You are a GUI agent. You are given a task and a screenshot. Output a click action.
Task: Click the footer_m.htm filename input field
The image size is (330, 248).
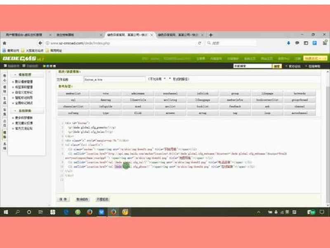coord(115,79)
